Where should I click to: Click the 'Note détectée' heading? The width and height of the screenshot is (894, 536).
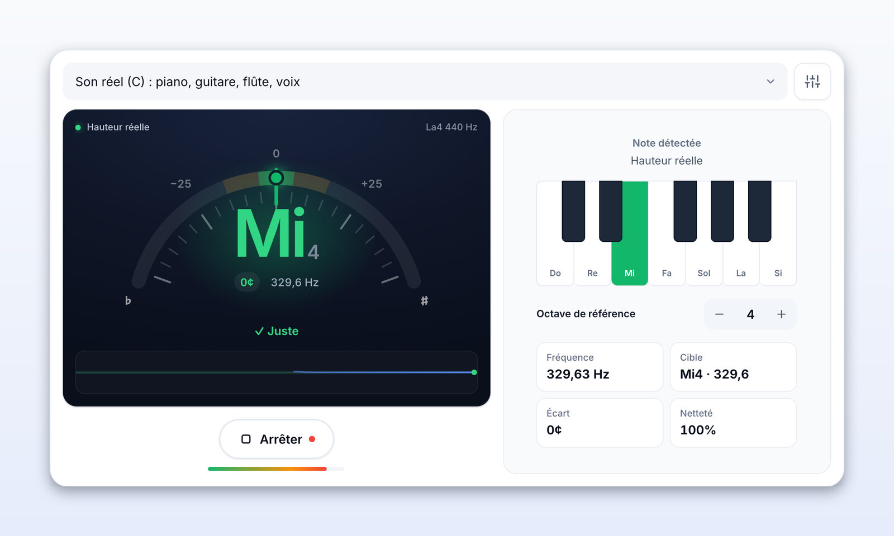pyautogui.click(x=667, y=143)
